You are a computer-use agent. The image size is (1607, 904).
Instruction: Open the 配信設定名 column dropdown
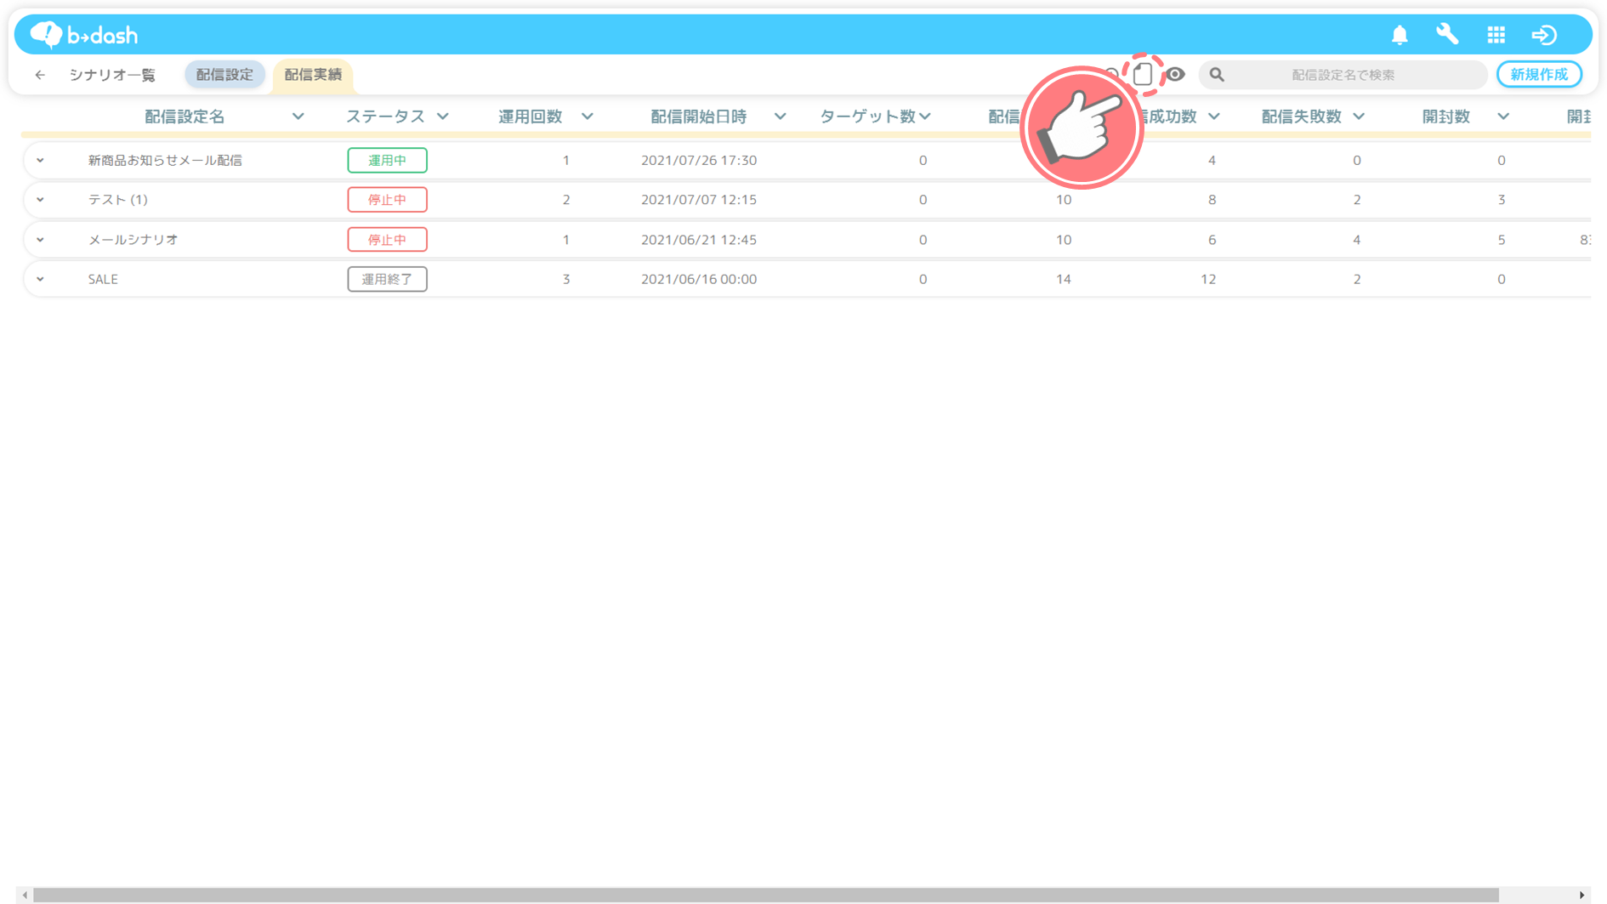[x=298, y=117]
